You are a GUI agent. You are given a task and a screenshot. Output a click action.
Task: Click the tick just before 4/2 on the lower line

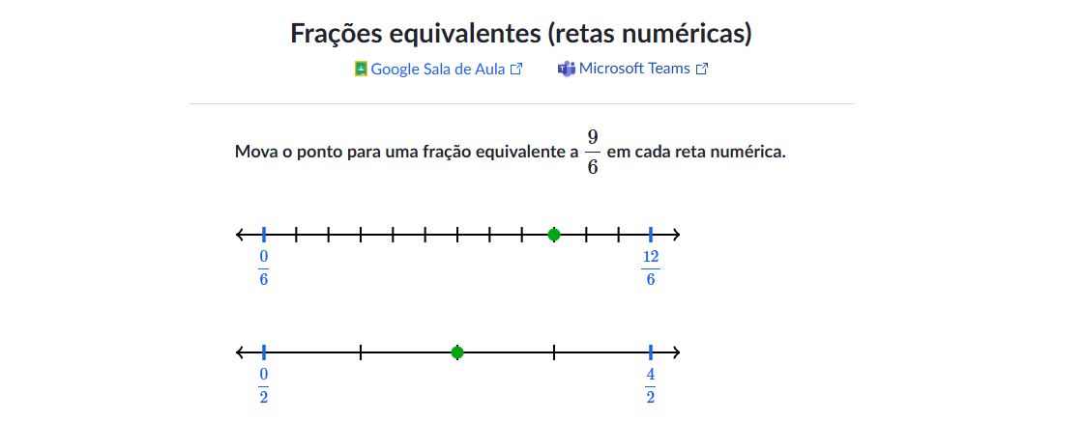554,352
